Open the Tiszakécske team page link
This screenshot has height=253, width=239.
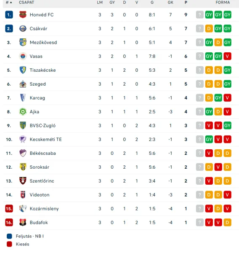[x=42, y=70]
